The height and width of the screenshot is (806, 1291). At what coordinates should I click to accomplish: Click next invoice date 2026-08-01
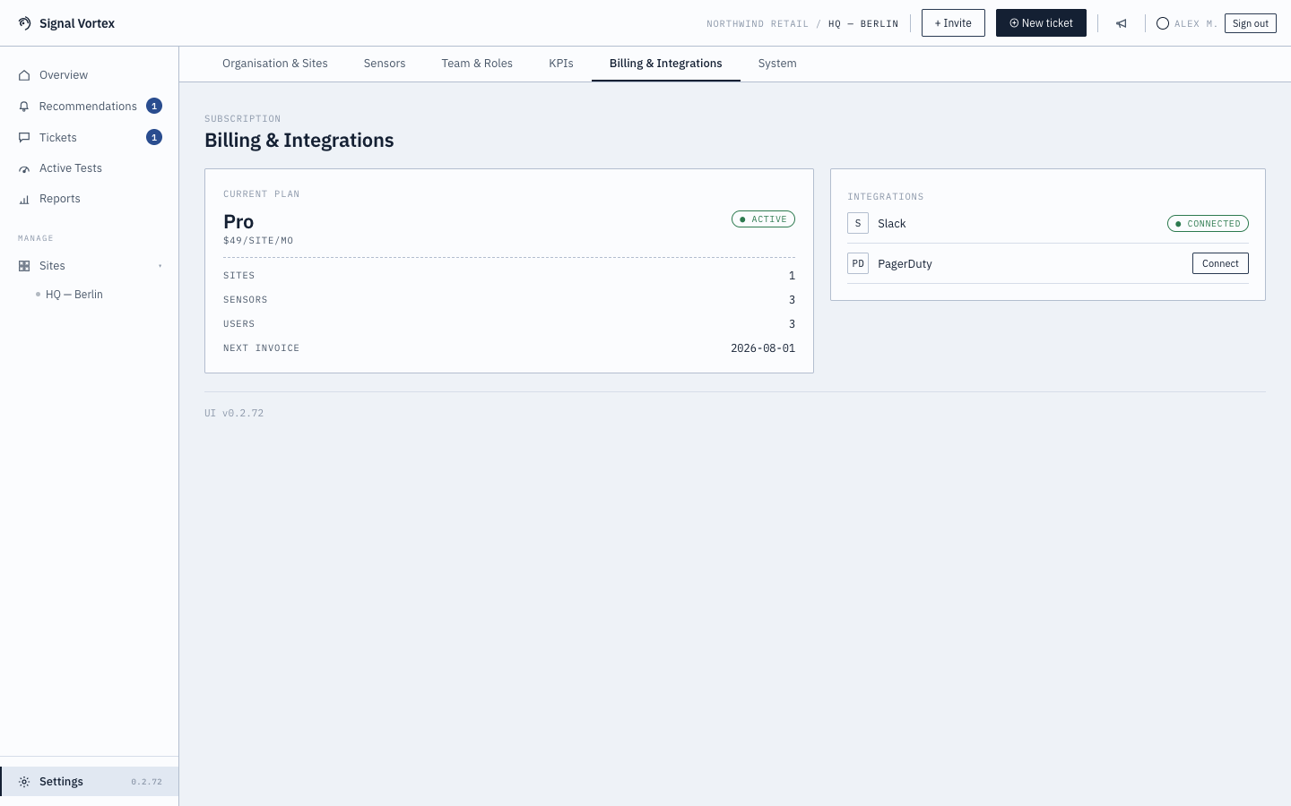(x=763, y=348)
